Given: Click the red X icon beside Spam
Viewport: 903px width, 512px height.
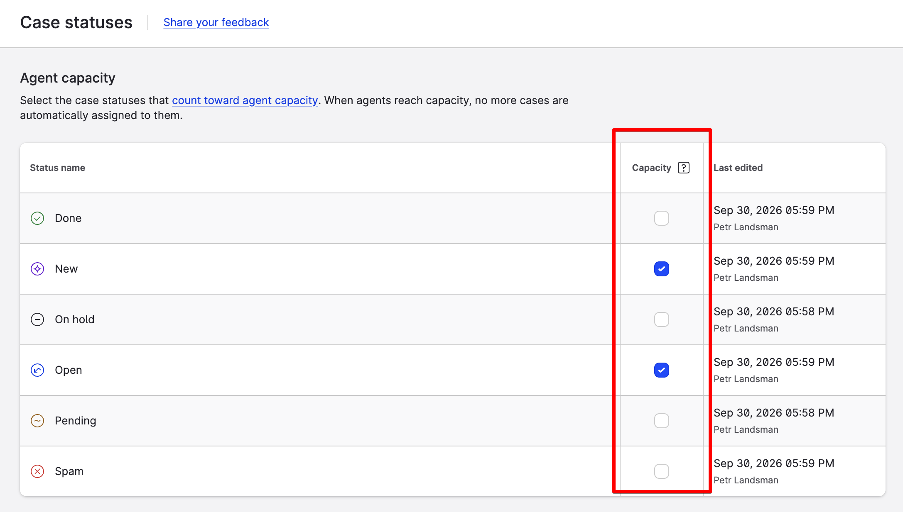Looking at the screenshot, I should click(37, 471).
